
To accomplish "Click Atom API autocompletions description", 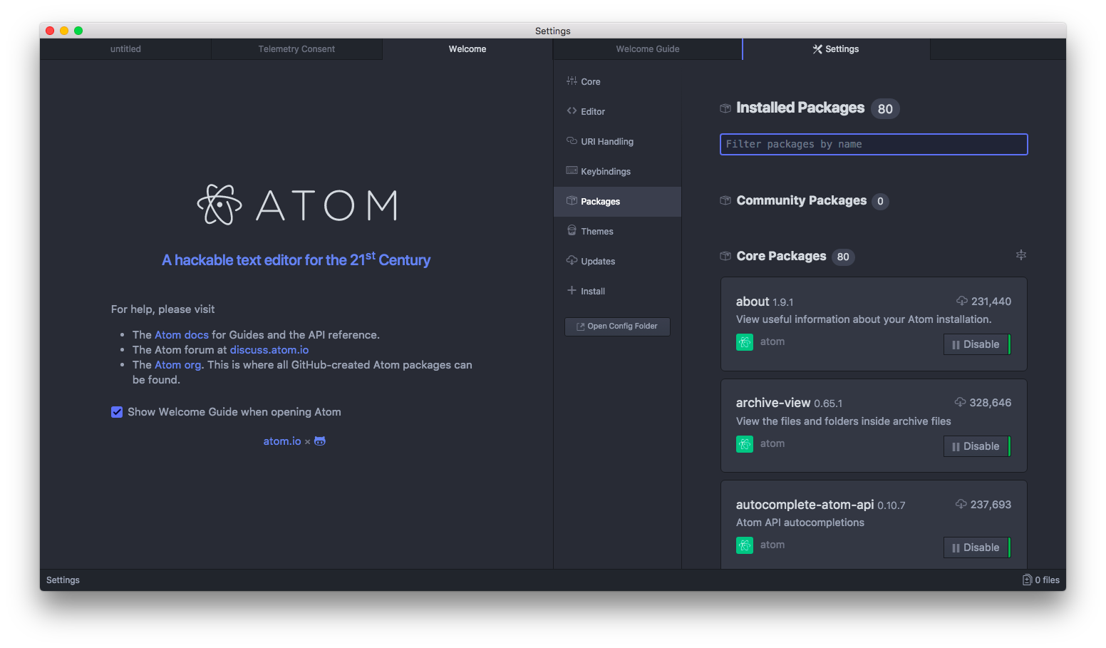I will point(800,523).
